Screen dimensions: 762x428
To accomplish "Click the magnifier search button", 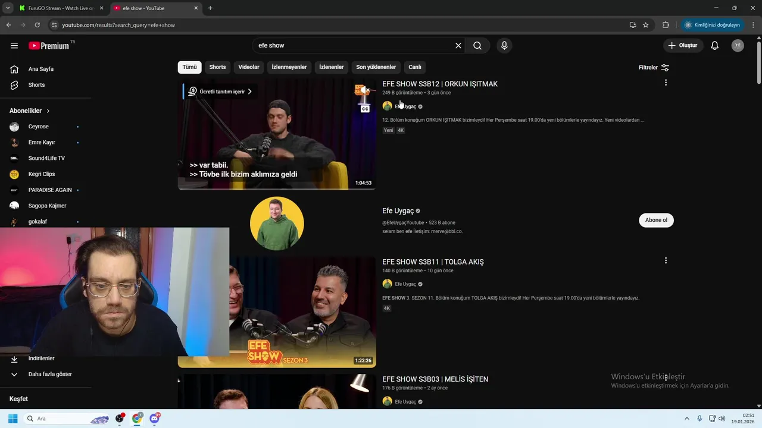I will (477, 46).
